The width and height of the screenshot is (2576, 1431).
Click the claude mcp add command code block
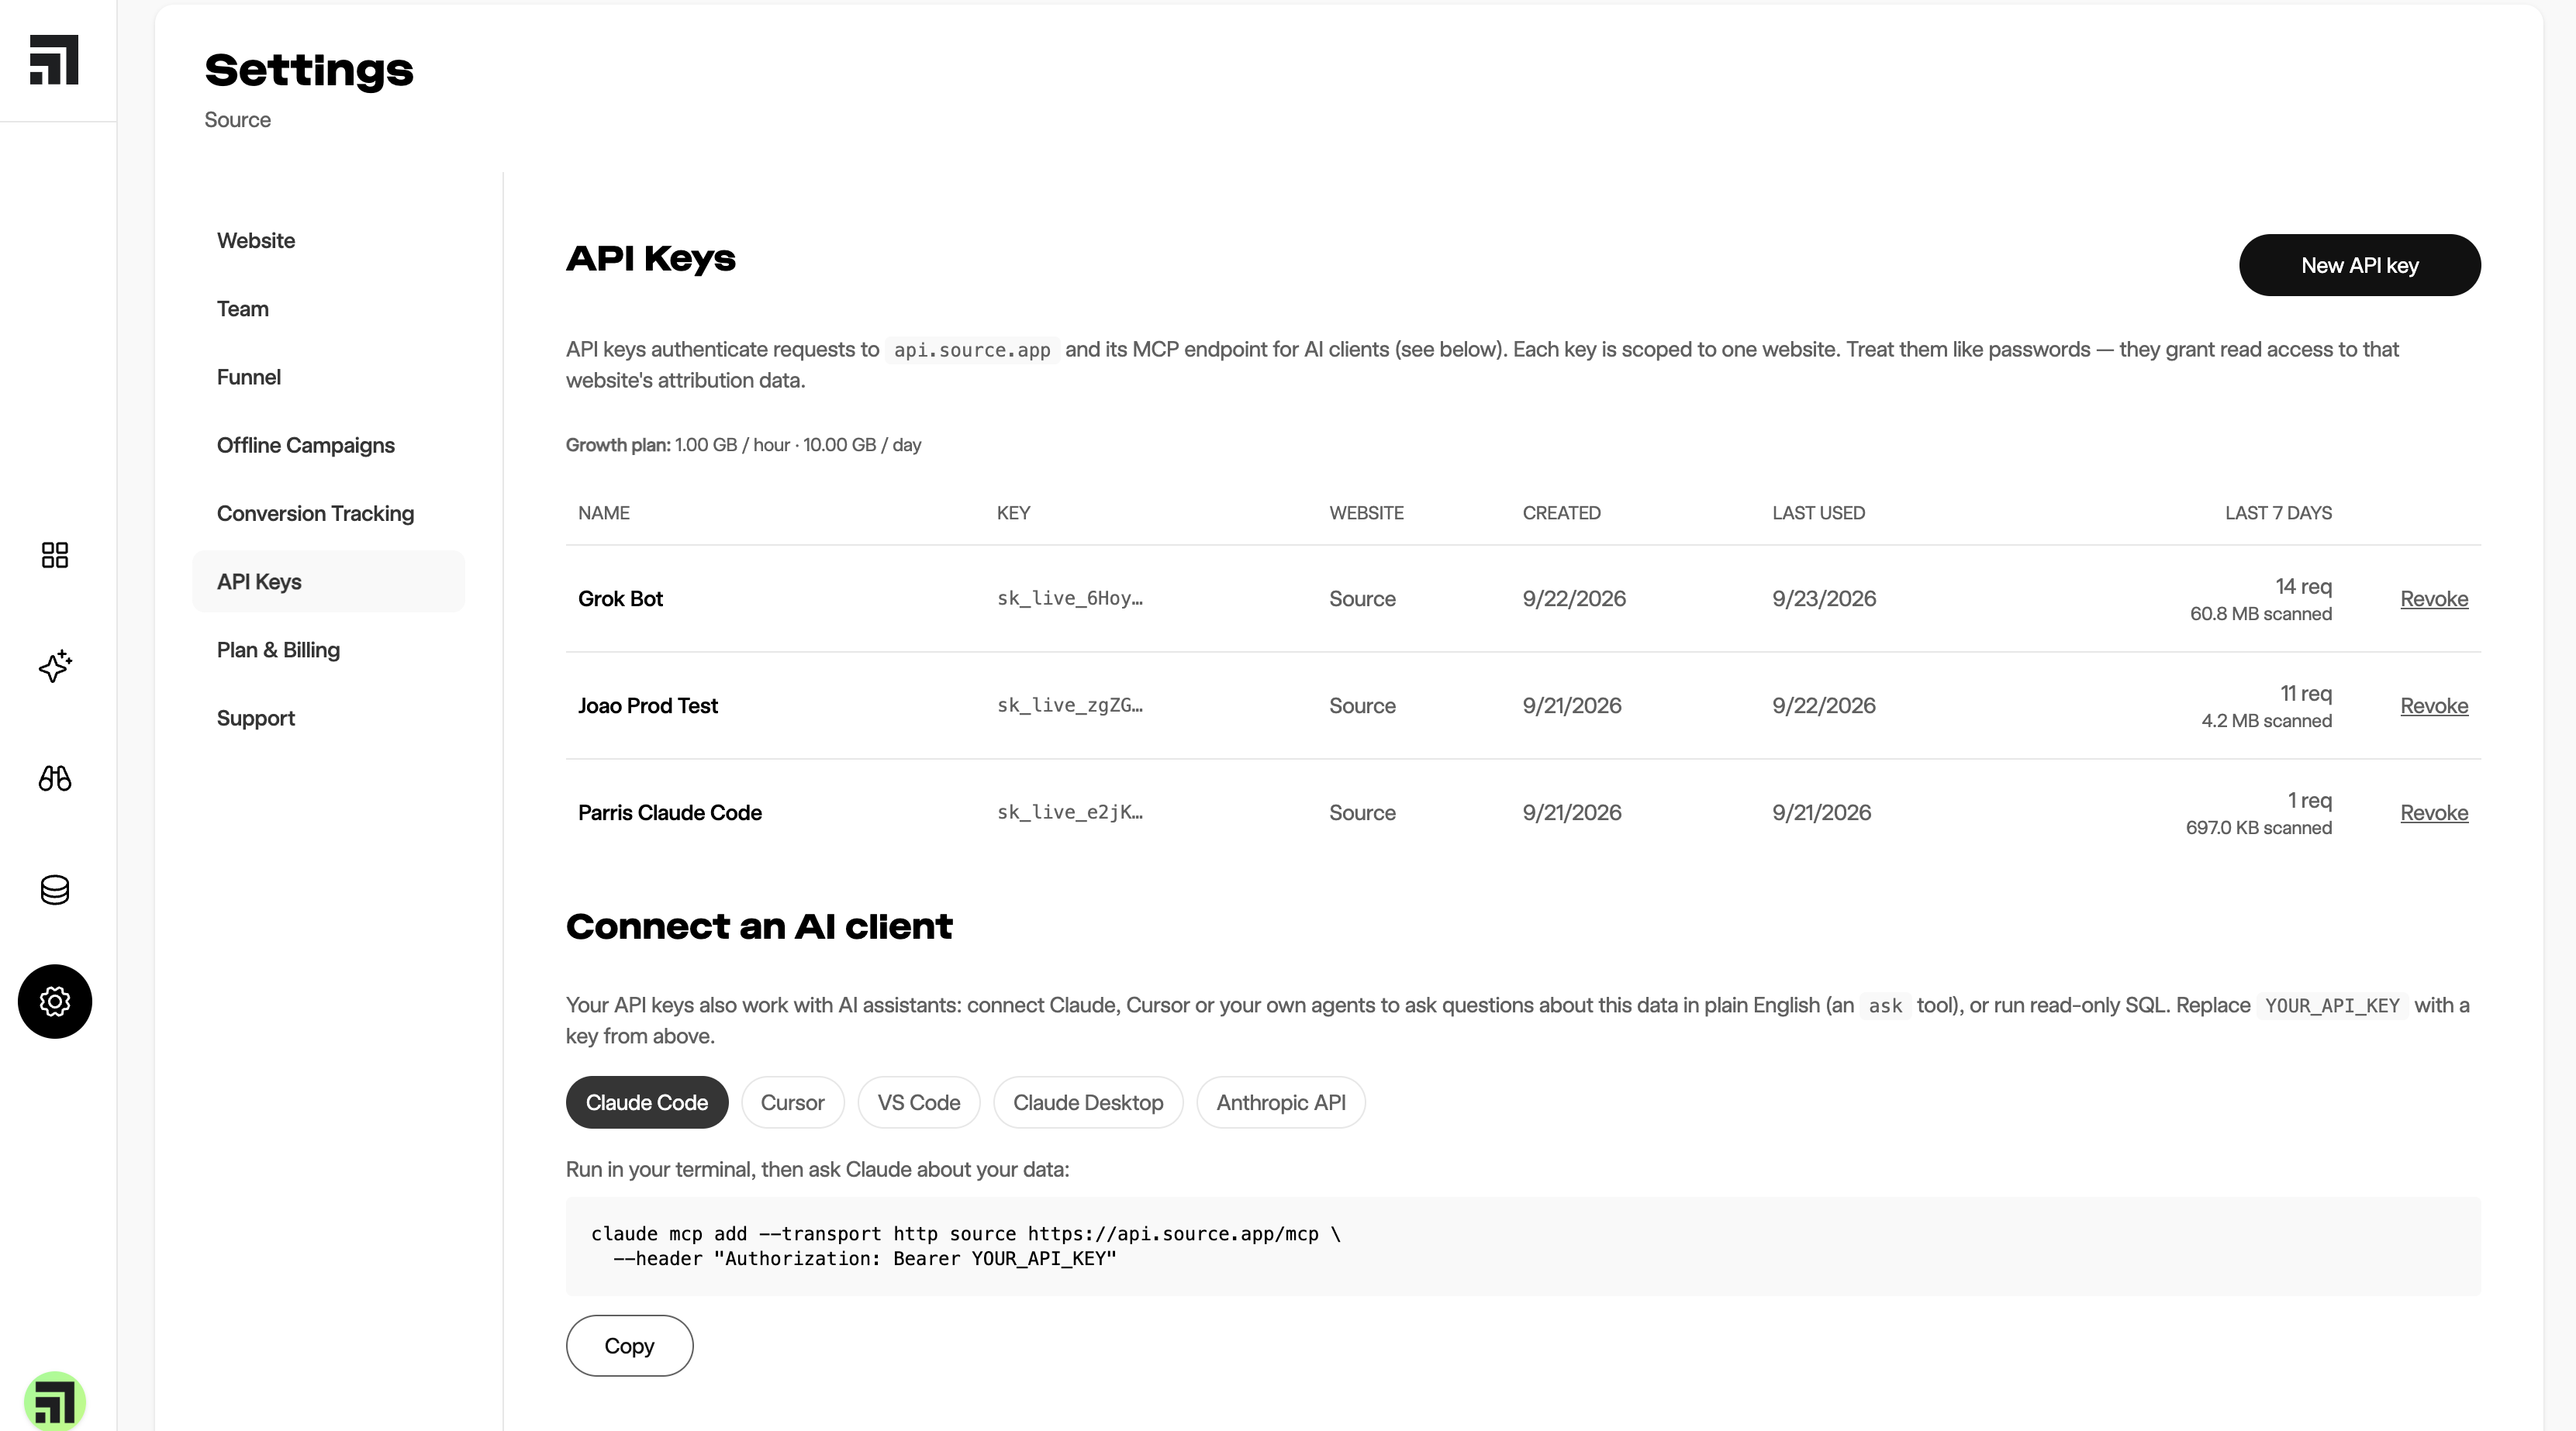[x=1523, y=1246]
